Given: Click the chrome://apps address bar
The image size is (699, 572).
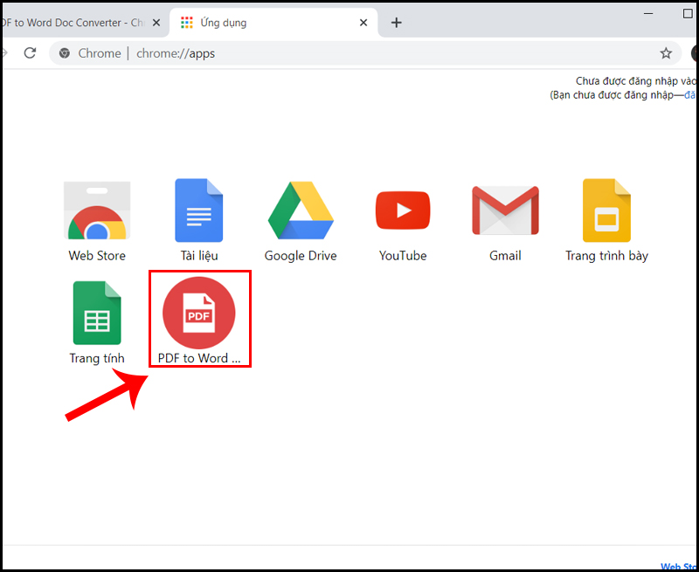Looking at the screenshot, I should point(349,53).
